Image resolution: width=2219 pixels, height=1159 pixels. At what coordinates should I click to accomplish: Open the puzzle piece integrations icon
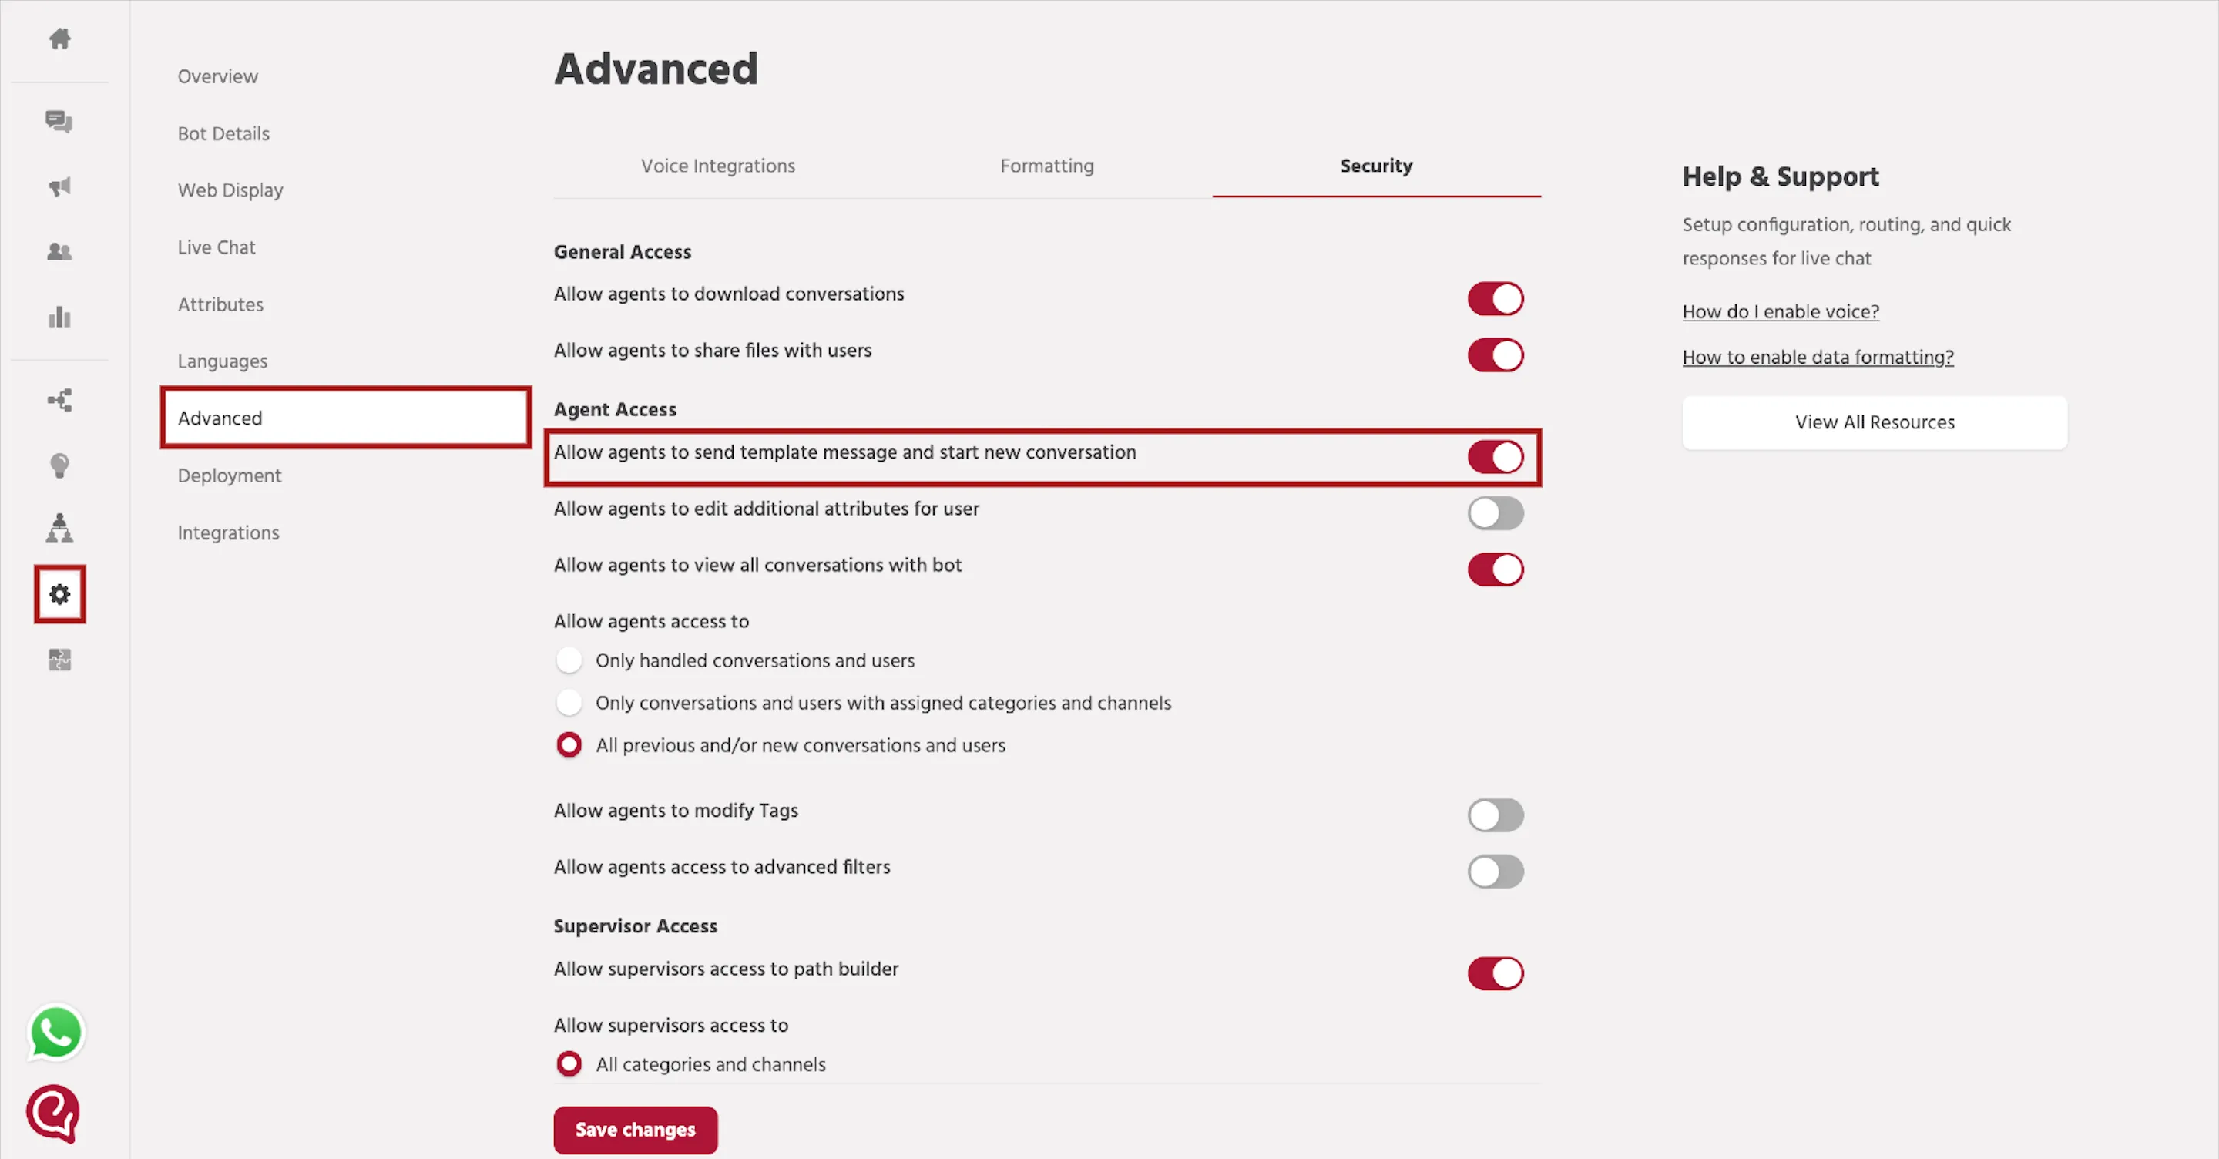click(x=59, y=660)
